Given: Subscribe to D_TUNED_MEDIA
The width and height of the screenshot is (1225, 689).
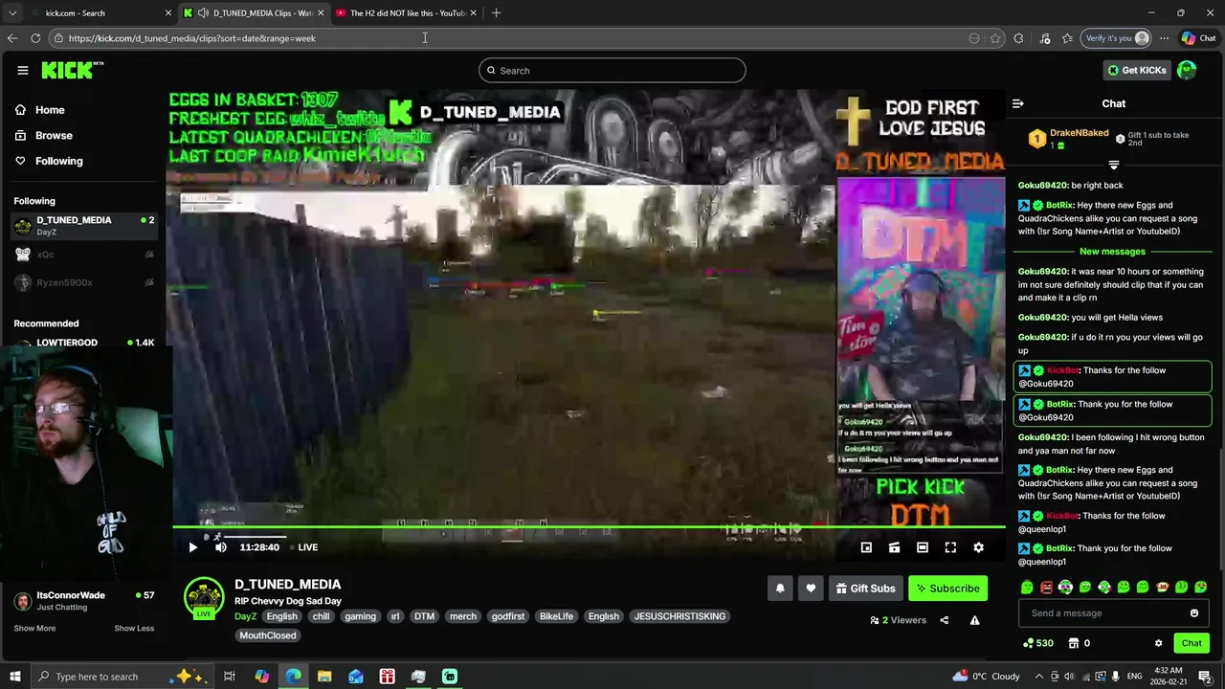Looking at the screenshot, I should pos(947,589).
